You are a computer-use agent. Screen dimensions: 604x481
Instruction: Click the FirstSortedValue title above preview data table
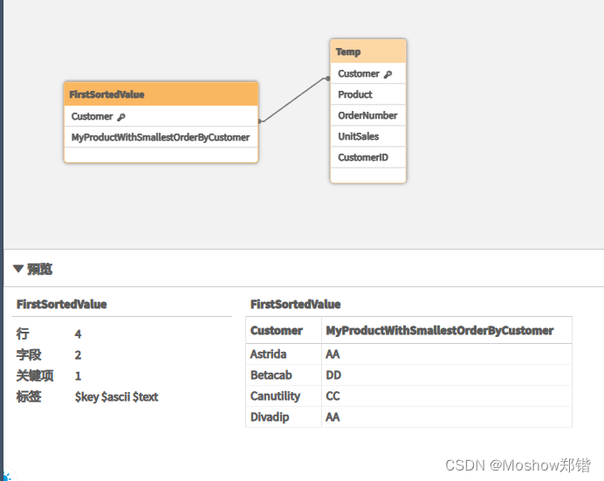[295, 305]
